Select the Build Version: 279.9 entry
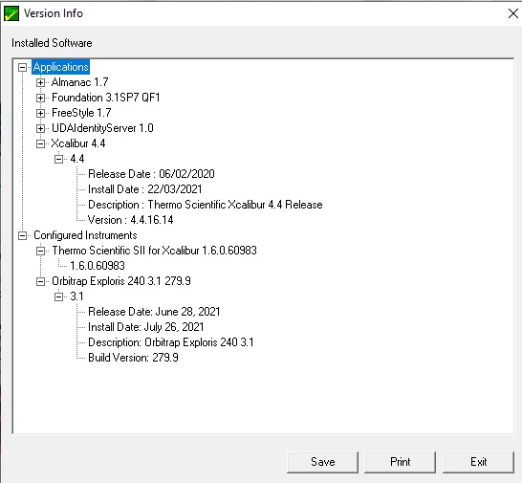The width and height of the screenshot is (522, 483). pos(133,358)
